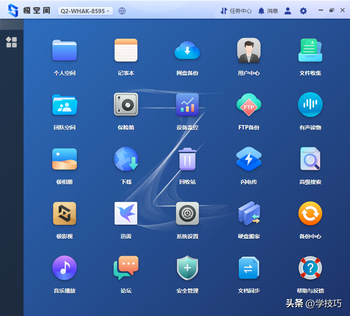Open the 任务中心 task center

pos(236,11)
